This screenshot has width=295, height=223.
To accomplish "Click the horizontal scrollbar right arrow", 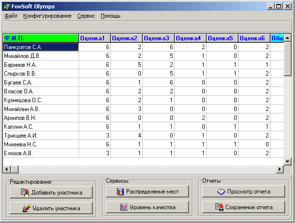I will (x=280, y=169).
